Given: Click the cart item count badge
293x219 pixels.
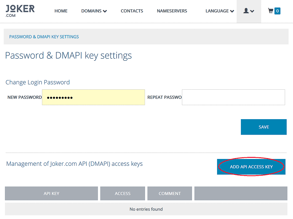Looking at the screenshot, I should pyautogui.click(x=277, y=11).
